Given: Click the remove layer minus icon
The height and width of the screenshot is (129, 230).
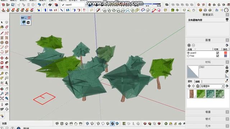Looking at the screenshot, I should (x=193, y=46).
